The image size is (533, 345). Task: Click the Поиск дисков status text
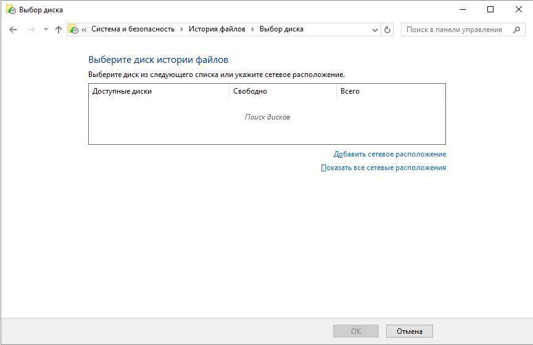[x=267, y=117]
